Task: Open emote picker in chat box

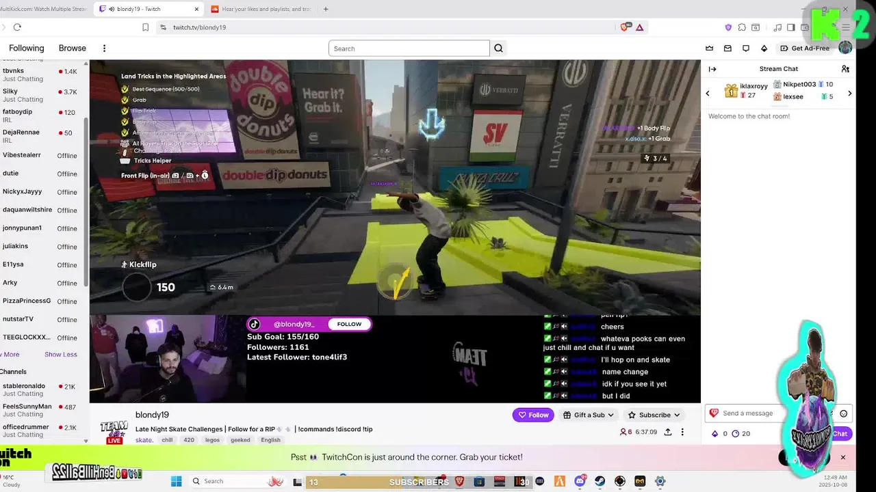Action: tap(843, 413)
